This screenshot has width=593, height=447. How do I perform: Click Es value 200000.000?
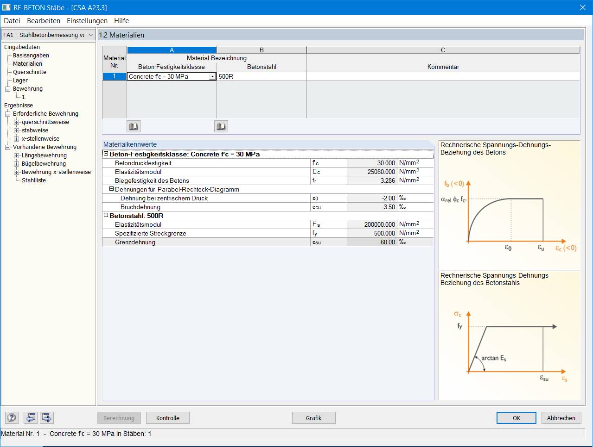pyautogui.click(x=372, y=224)
